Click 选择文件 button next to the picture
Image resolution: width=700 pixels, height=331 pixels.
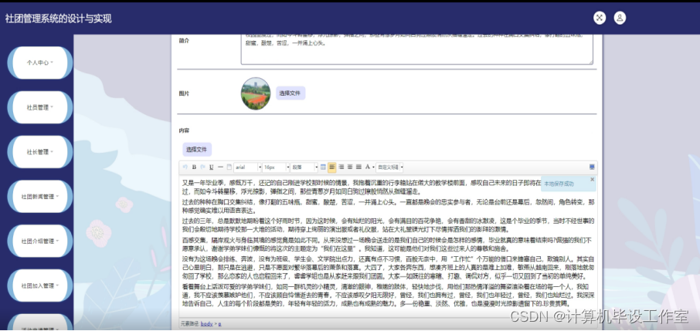[x=291, y=93]
